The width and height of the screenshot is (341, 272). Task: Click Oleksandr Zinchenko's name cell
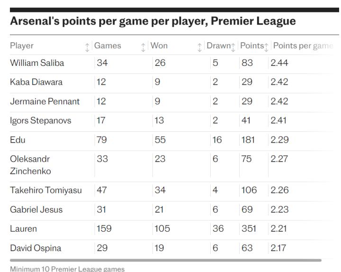[x=30, y=165]
